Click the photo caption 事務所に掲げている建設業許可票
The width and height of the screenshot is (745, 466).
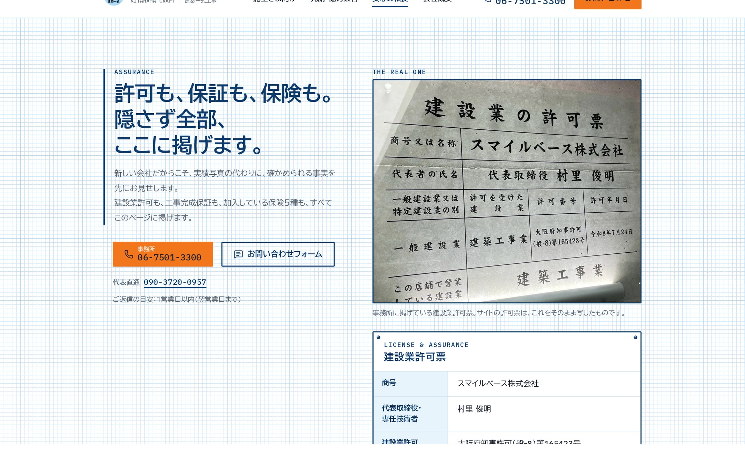tap(499, 313)
